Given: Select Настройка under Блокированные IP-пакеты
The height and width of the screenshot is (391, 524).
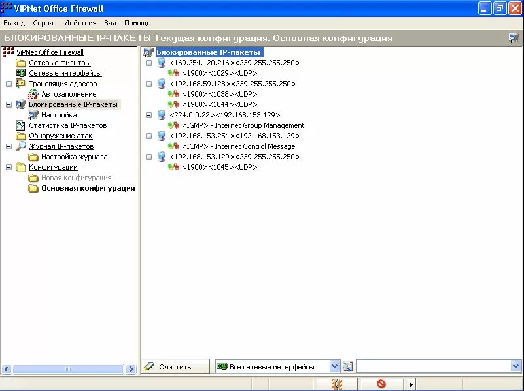Looking at the screenshot, I should (59, 115).
